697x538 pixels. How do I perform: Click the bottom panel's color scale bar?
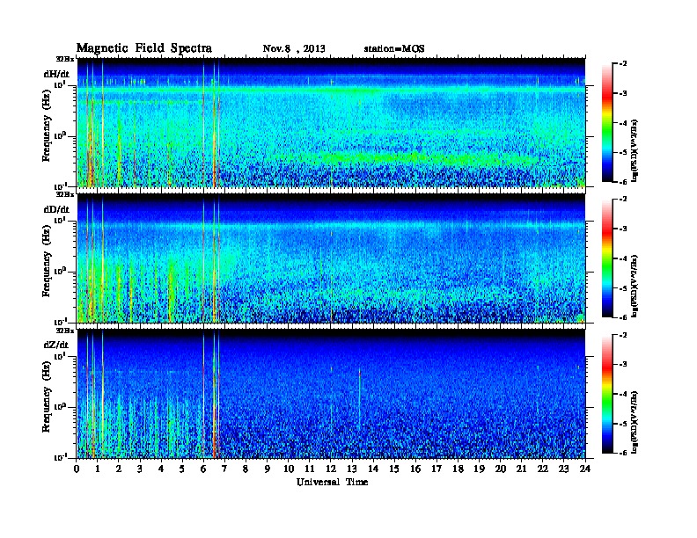pos(606,394)
